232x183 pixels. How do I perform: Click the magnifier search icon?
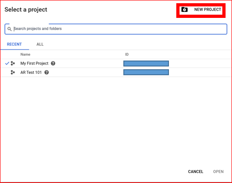(10, 29)
